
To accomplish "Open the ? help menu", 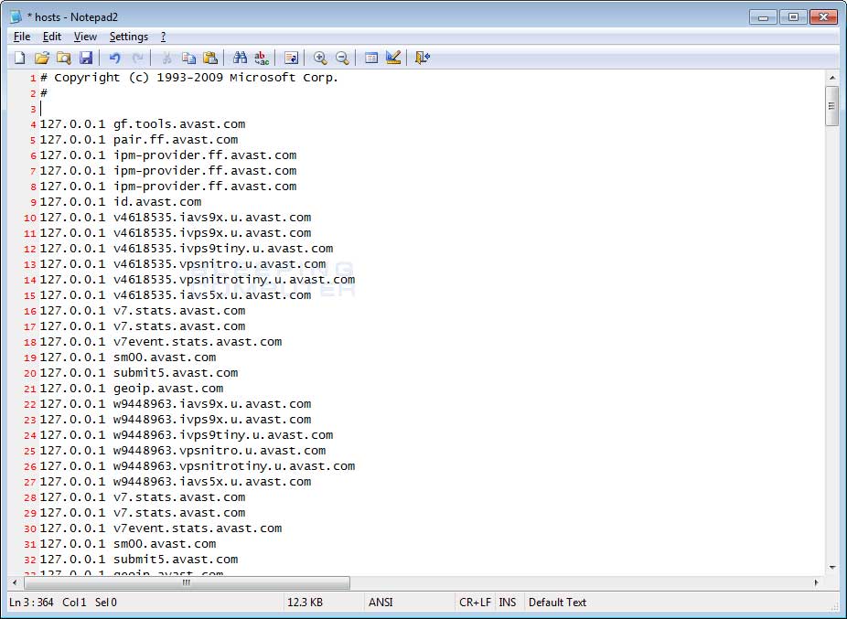I will pyautogui.click(x=163, y=37).
